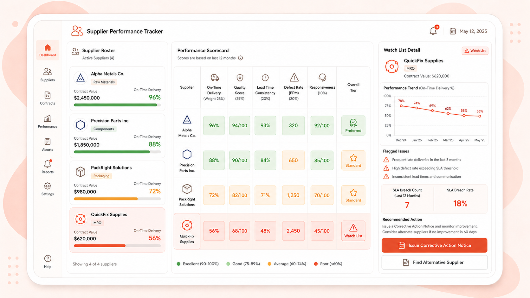Click the Average (60-74%) legend dot
The height and width of the screenshot is (298, 530).
[x=269, y=264]
